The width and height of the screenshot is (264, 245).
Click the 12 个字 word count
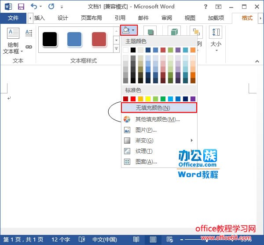point(61,239)
